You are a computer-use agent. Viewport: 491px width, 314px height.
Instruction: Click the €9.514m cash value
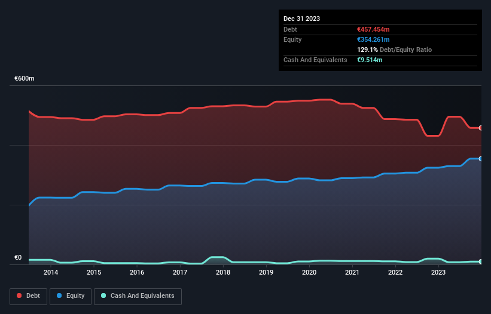click(370, 60)
